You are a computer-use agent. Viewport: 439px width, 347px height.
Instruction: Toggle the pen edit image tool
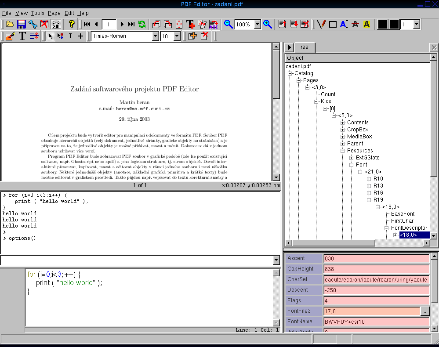coord(10,36)
